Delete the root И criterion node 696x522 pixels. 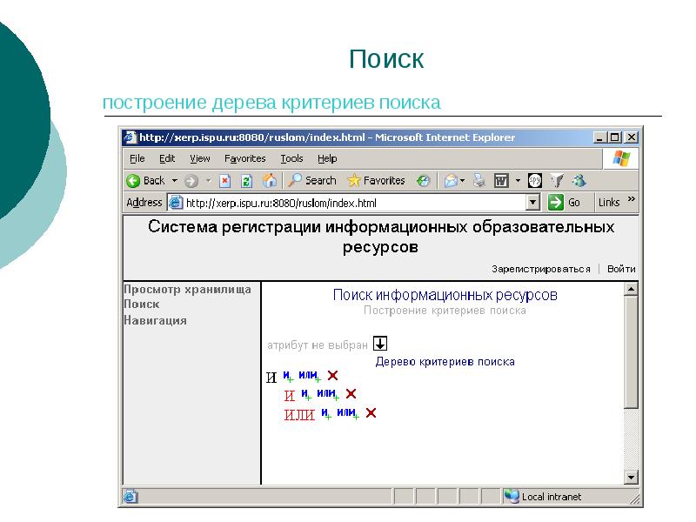[332, 376]
